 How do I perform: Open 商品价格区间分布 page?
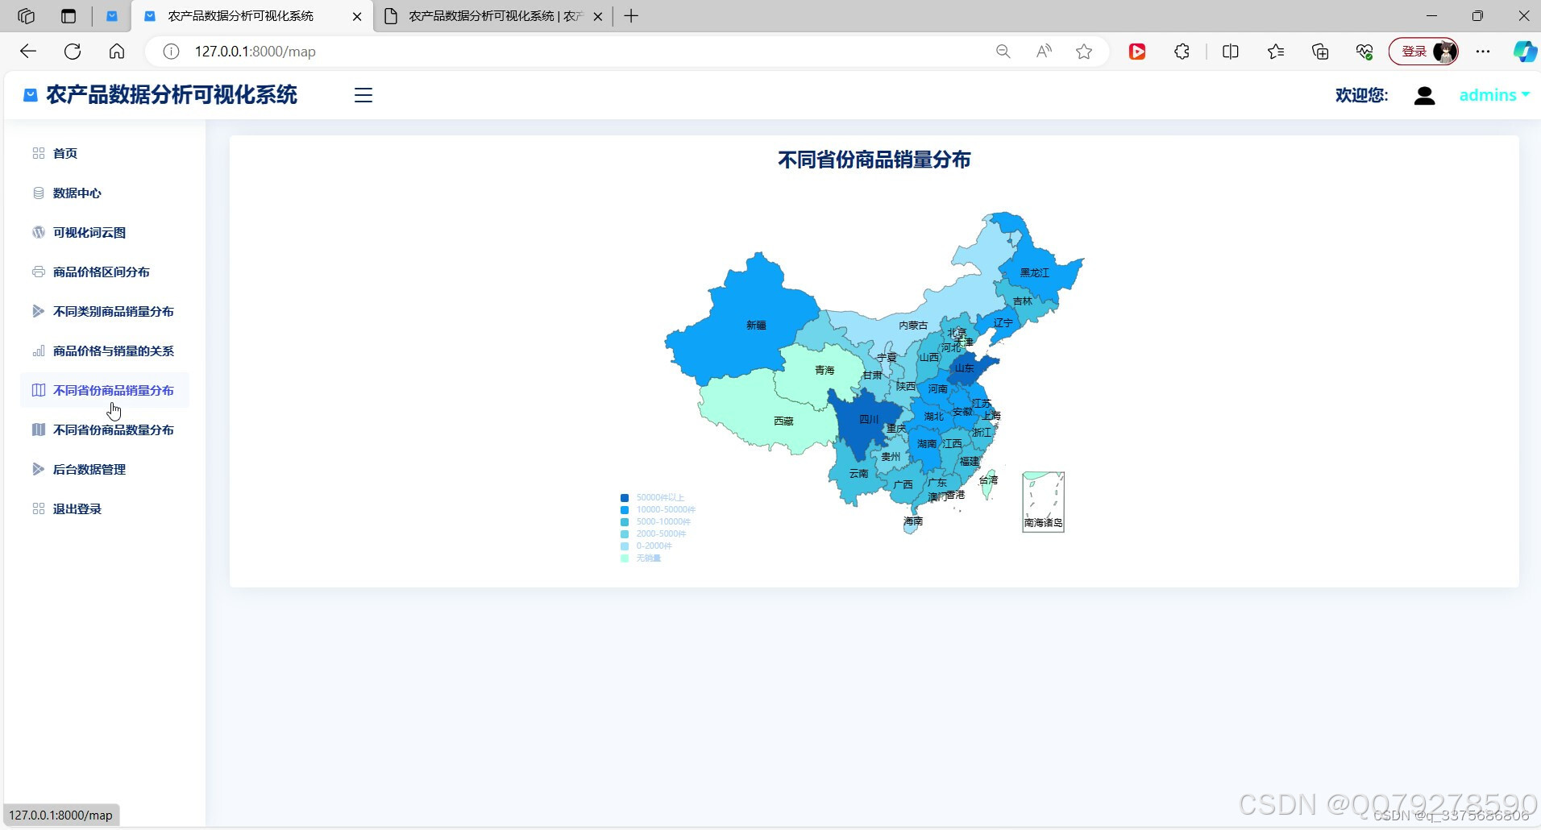coord(102,272)
